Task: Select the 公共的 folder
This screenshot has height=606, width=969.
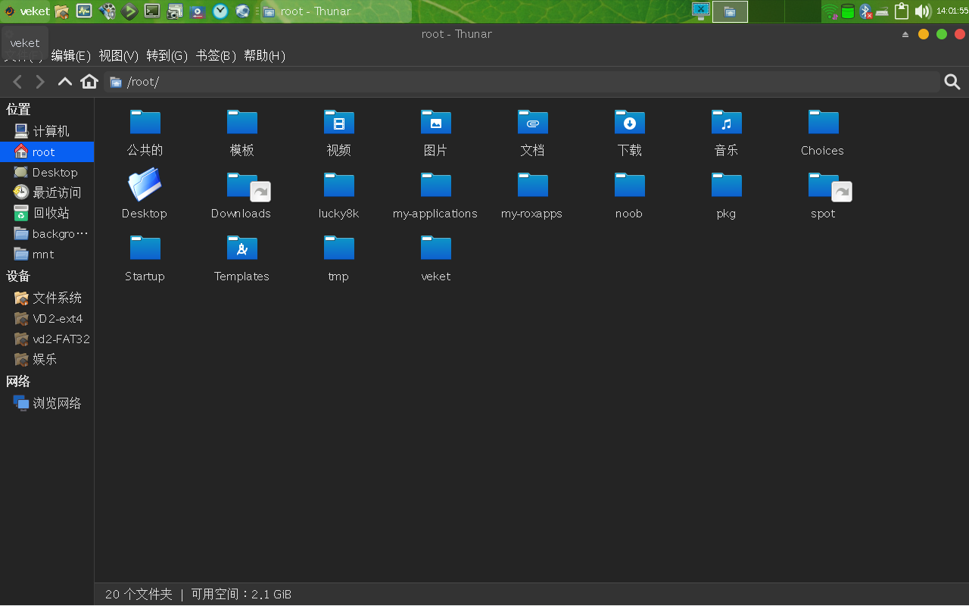Action: (145, 132)
